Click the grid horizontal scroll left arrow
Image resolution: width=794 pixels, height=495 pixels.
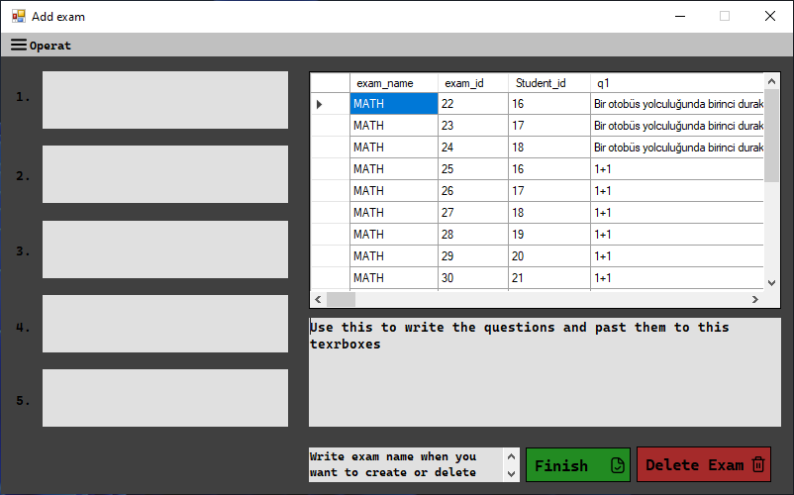point(318,299)
